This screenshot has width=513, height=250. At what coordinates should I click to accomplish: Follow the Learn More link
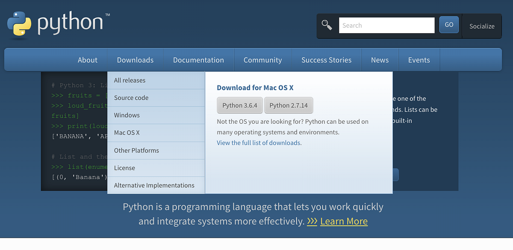(344, 221)
